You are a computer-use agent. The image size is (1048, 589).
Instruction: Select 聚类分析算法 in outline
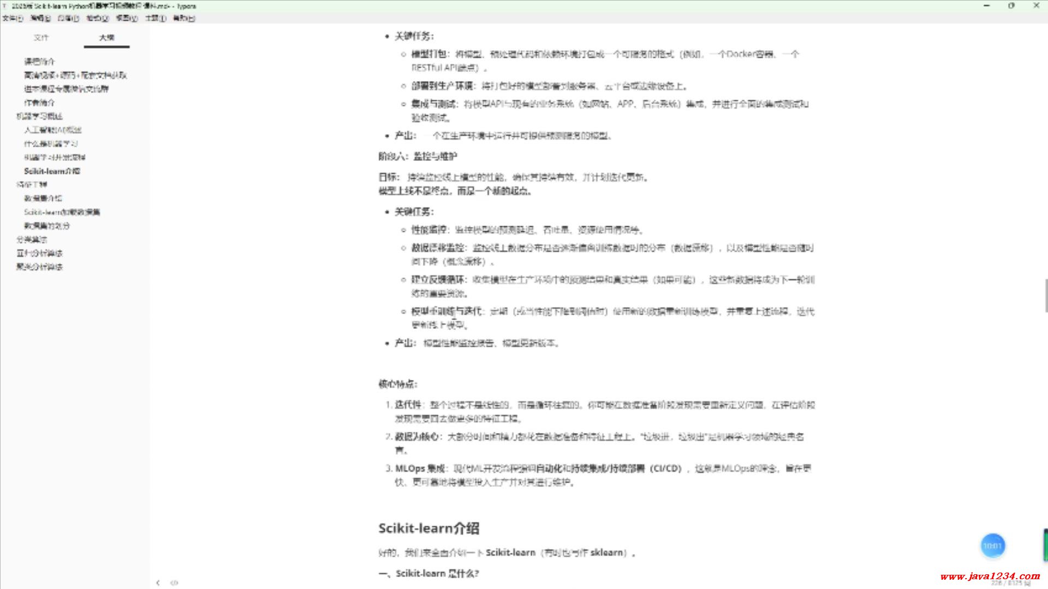click(x=39, y=267)
